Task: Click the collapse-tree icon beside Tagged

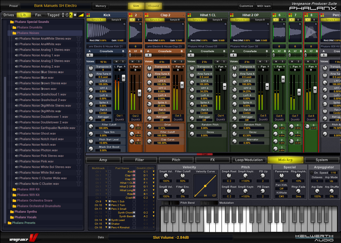Action: point(63,15)
